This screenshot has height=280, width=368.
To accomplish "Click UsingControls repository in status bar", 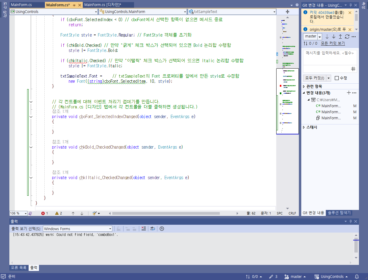I will (331, 277).
